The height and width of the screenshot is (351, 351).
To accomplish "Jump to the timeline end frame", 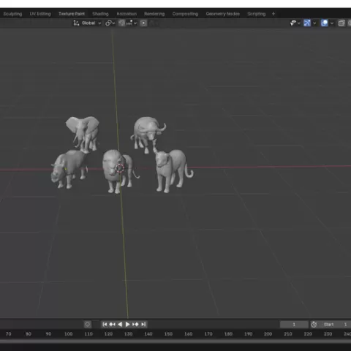I will pos(143,324).
